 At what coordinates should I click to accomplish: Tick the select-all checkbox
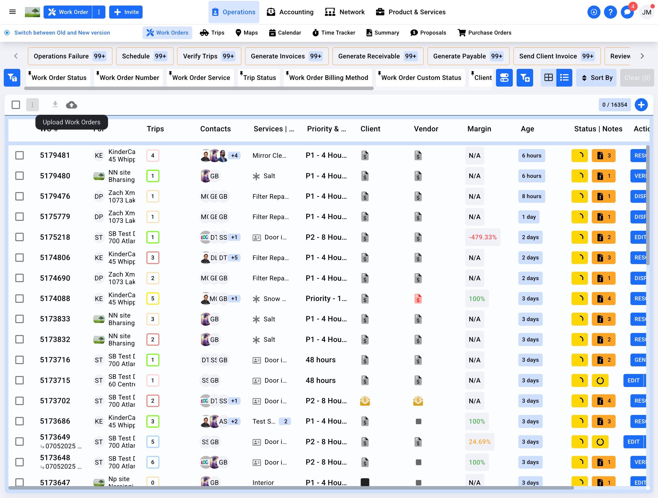(16, 105)
